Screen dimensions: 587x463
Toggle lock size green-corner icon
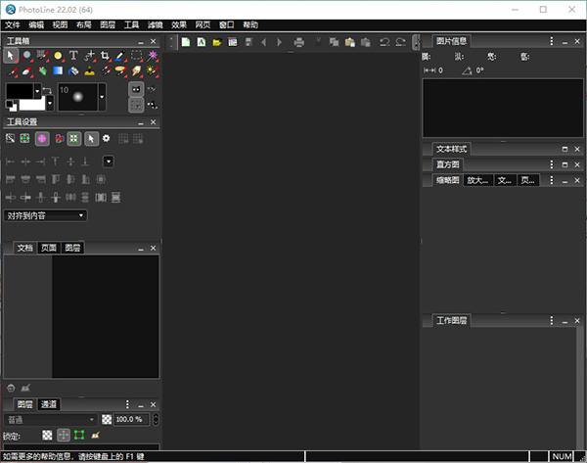point(79,435)
